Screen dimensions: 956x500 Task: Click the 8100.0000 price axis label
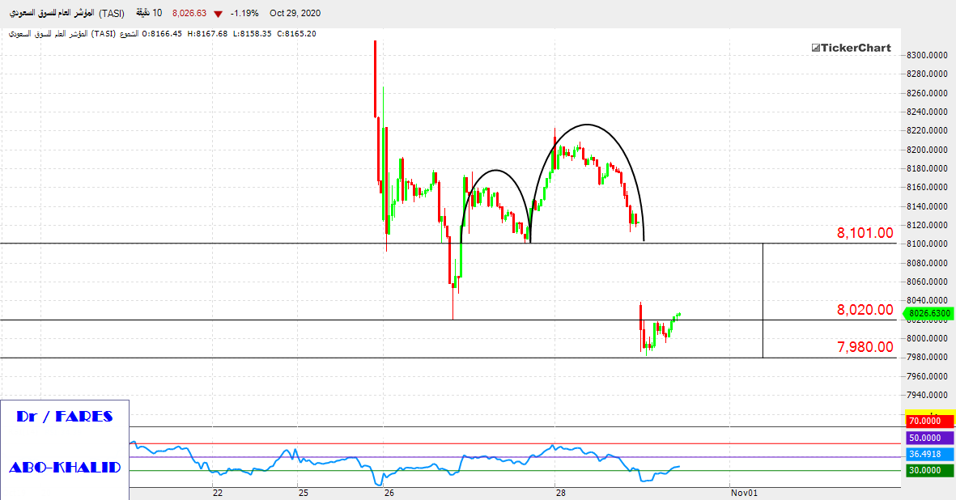[927, 244]
